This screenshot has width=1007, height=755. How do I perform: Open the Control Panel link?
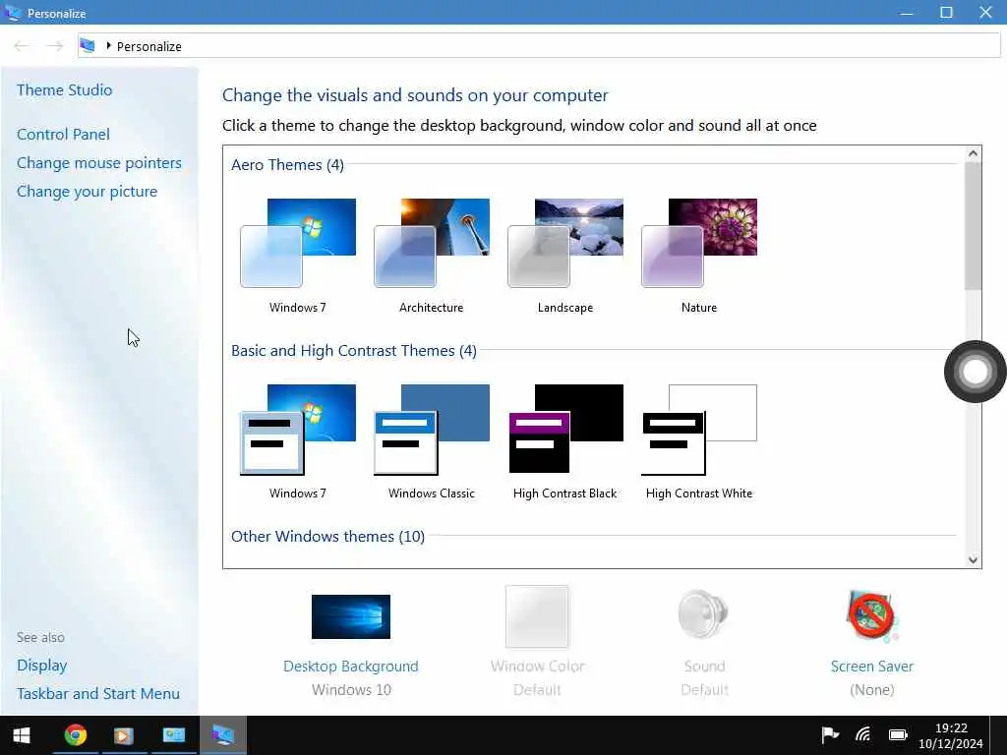63,134
